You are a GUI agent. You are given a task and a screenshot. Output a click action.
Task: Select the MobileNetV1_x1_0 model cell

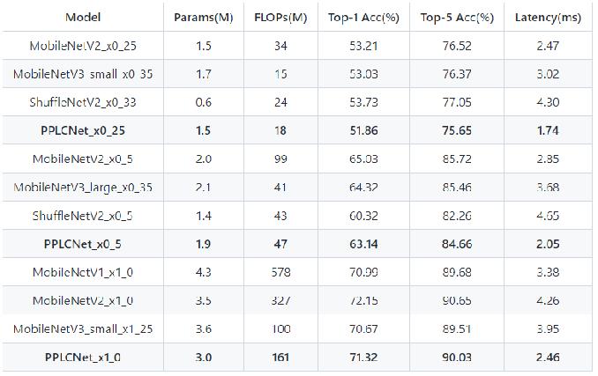pyautogui.click(x=83, y=272)
